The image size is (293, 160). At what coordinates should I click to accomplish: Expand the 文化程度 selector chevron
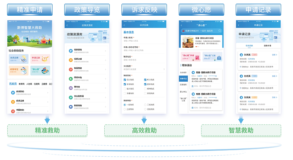pyautogui.click(x=164, y=69)
